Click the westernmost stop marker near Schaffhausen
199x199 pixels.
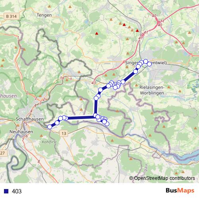pyautogui.click(x=50, y=127)
